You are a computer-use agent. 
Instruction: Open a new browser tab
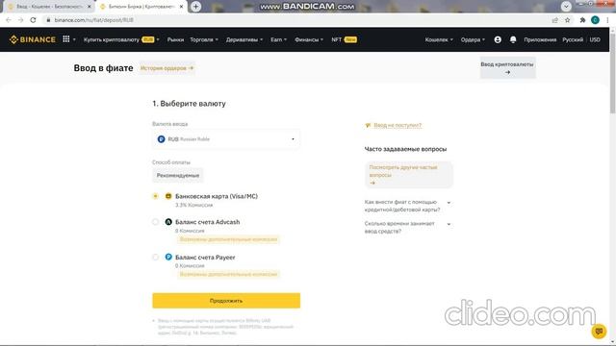(x=195, y=7)
